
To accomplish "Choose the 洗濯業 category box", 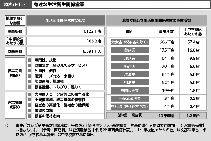I will (129, 75).
